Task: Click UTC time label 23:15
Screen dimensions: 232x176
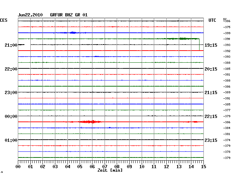Action: 211,140
